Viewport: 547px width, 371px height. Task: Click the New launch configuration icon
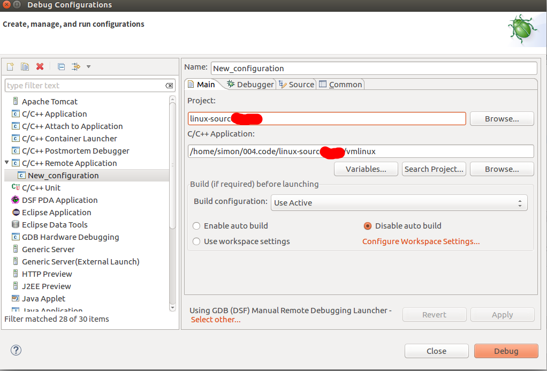(x=10, y=66)
